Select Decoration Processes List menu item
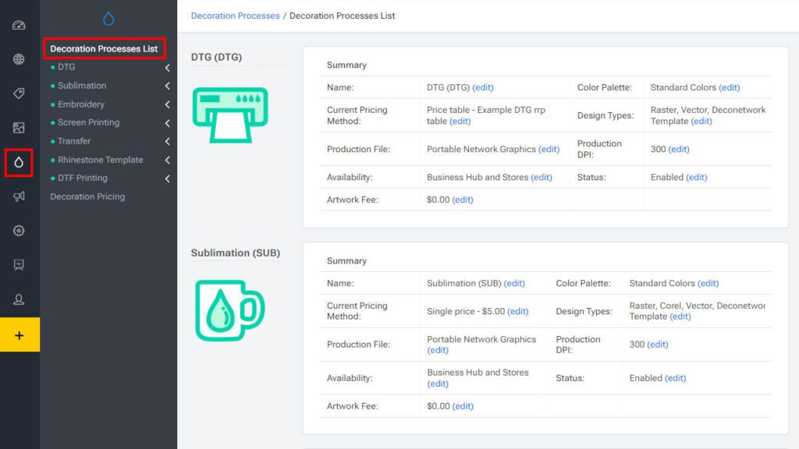 [104, 49]
